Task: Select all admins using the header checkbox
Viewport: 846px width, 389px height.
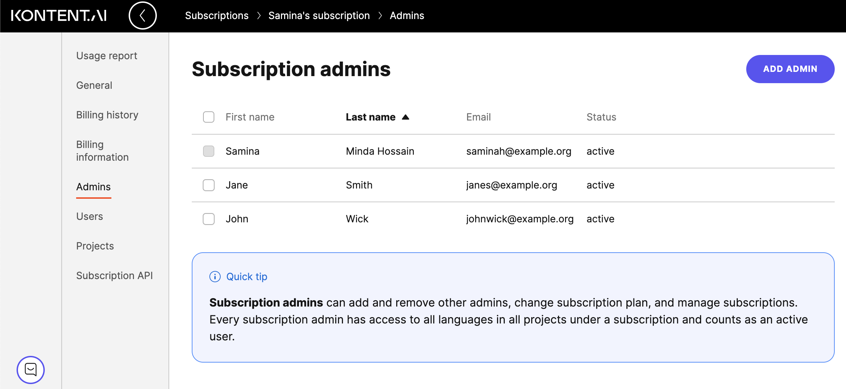Action: click(x=209, y=117)
